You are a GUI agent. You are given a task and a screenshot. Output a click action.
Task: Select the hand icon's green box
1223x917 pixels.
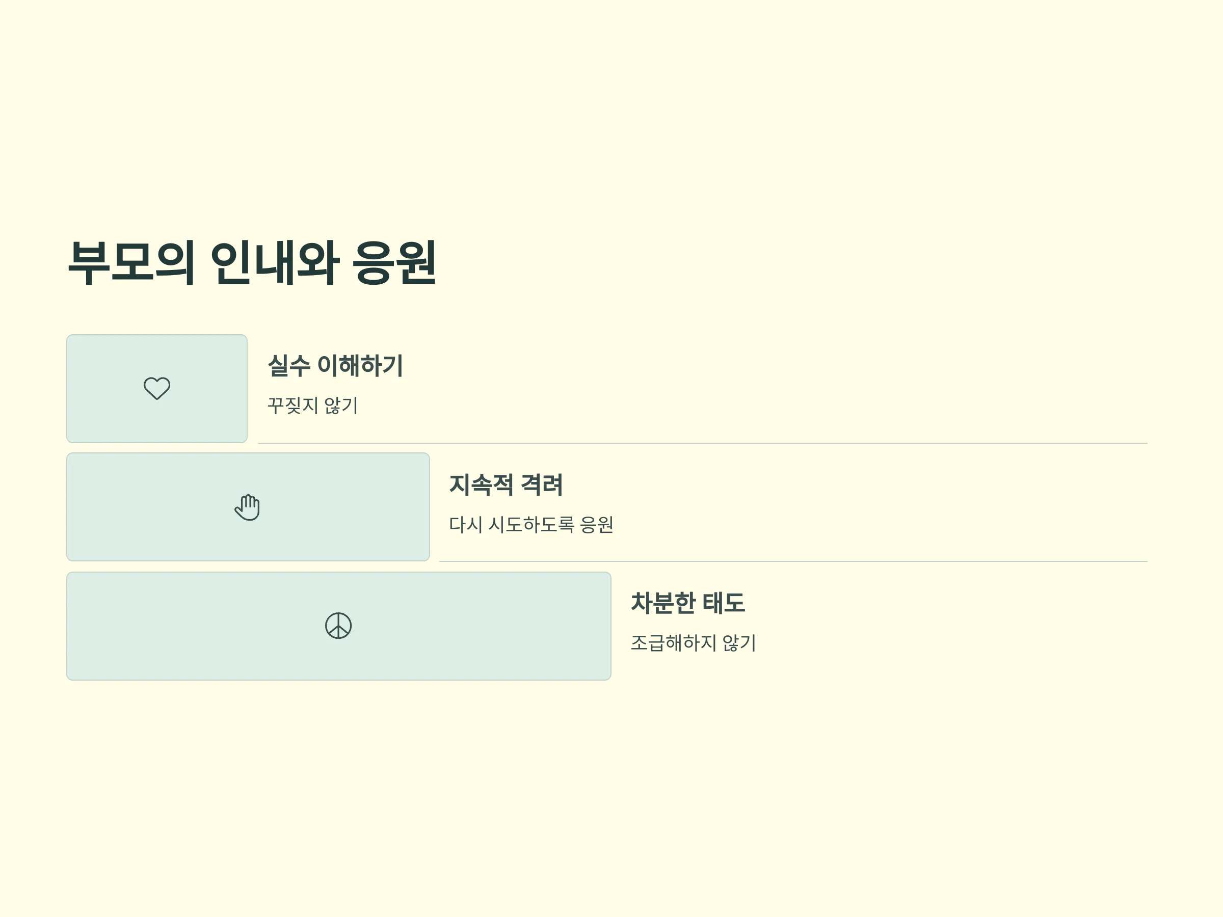pos(248,507)
